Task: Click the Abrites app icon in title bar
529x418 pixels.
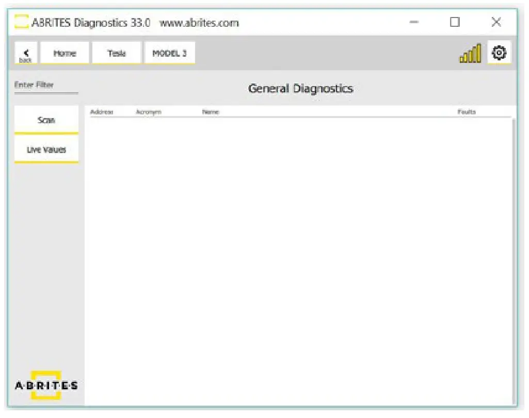Action: 21,22
